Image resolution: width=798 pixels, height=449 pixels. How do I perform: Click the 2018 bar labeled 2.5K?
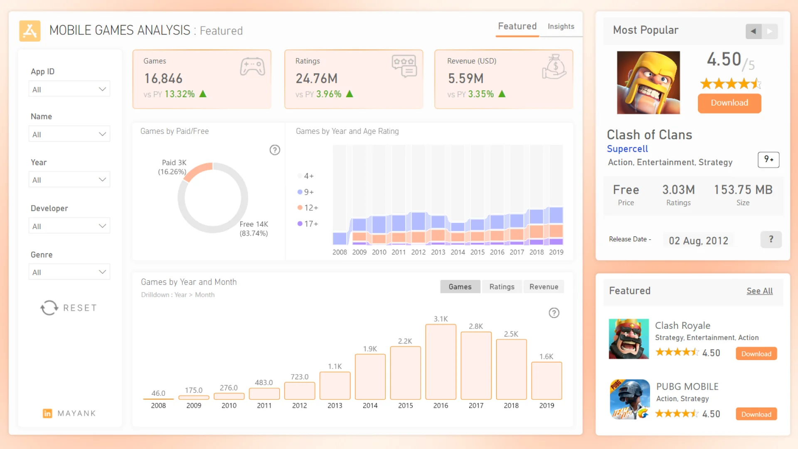tap(511, 370)
